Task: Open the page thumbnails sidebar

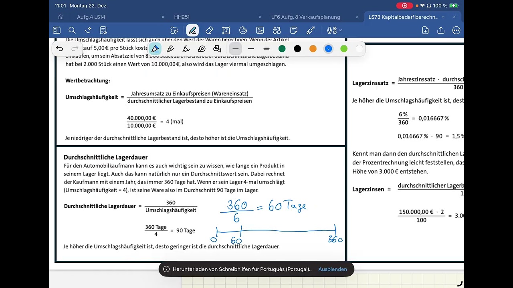Action: point(57,30)
